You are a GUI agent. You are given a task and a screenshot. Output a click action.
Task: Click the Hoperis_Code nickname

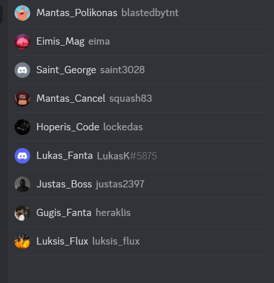(x=68, y=127)
